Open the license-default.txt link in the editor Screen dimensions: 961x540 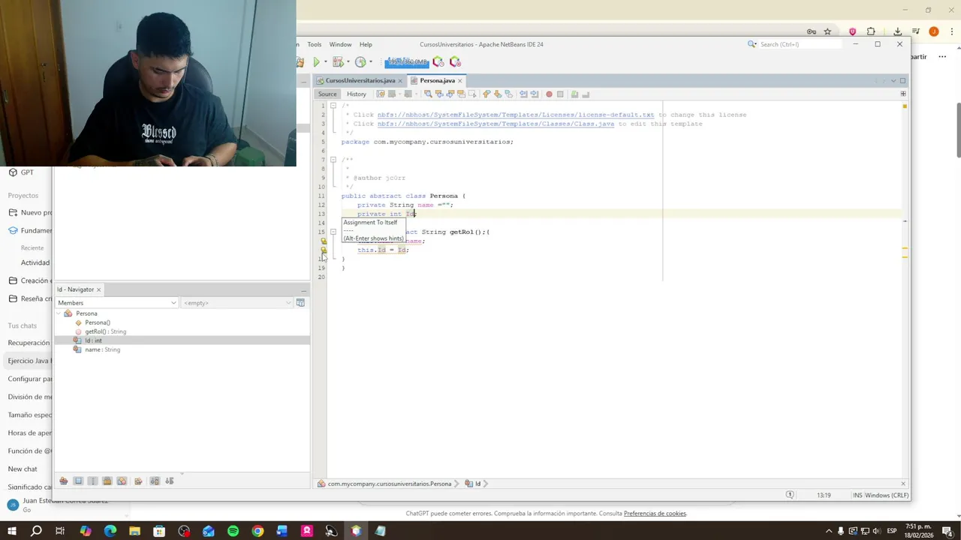click(x=515, y=115)
